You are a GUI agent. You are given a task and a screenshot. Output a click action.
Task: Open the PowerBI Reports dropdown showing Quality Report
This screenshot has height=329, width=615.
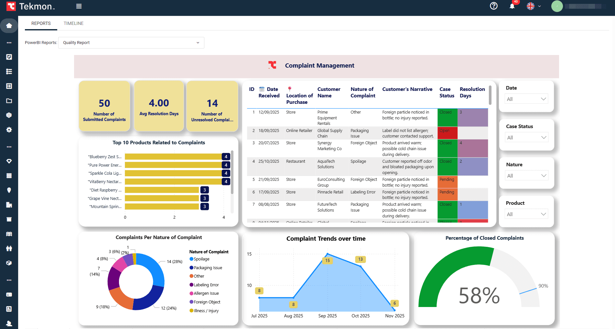pyautogui.click(x=131, y=42)
